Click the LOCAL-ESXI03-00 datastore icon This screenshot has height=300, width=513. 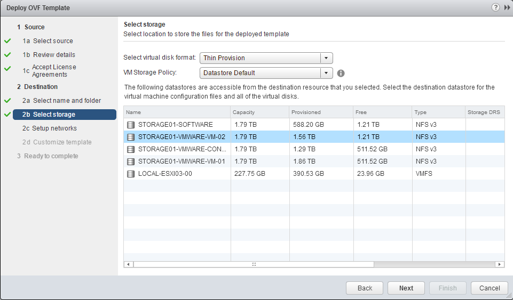[x=131, y=174]
